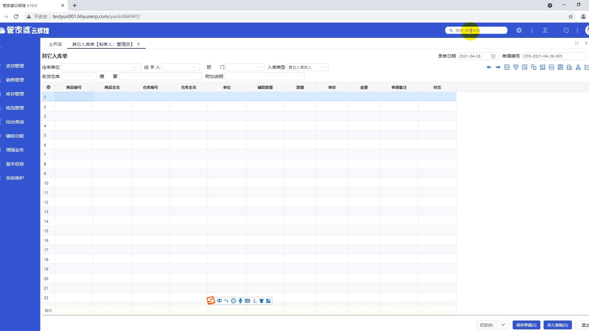Image resolution: width=589 pixels, height=331 pixels.
Task: Click the 单据编号 input field
Action: pos(553,56)
